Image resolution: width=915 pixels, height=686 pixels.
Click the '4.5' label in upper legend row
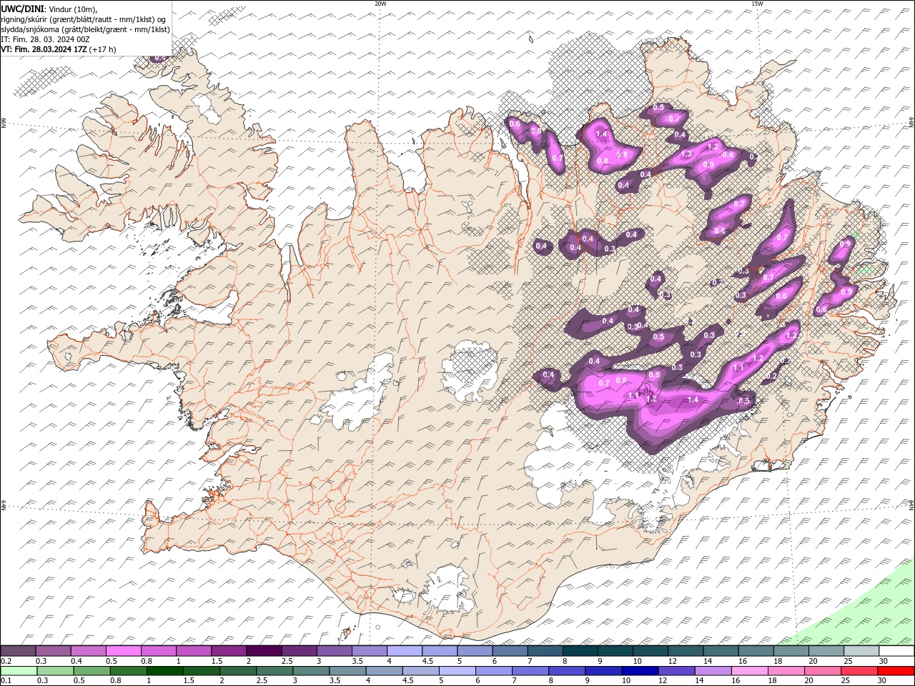coord(427,661)
